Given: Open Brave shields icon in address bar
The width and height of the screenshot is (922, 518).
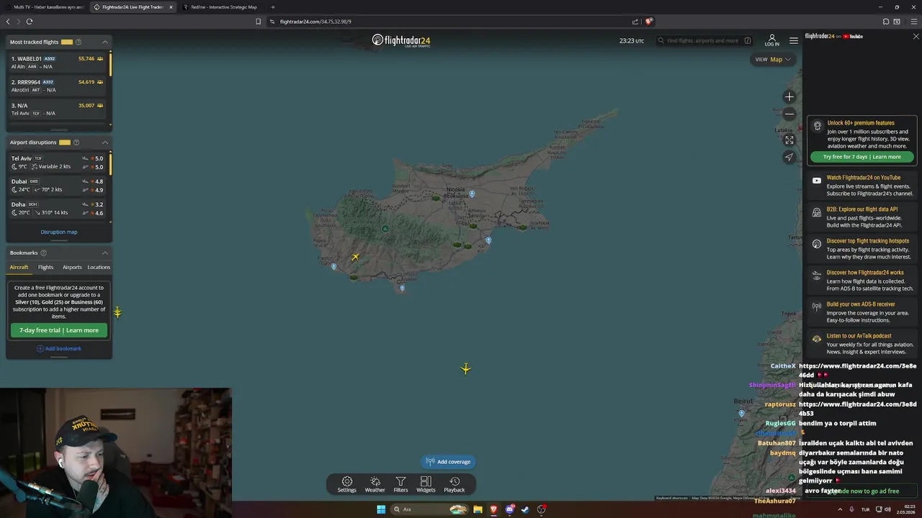Looking at the screenshot, I should tap(649, 22).
